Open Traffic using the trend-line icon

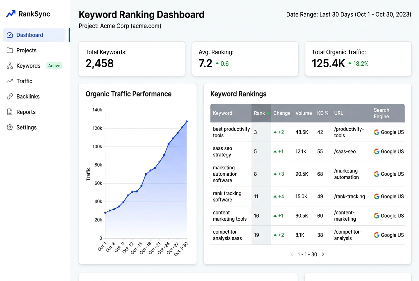point(10,81)
